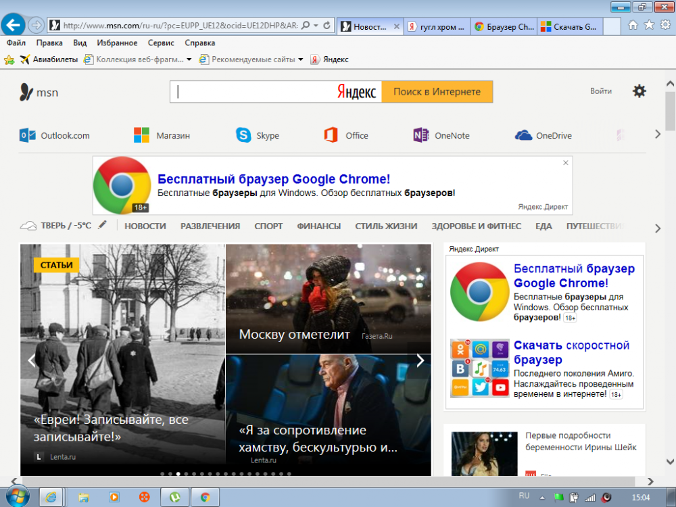Open the Бесплатный браузер Google Chrome ad
This screenshot has width=676, height=507.
point(274,179)
